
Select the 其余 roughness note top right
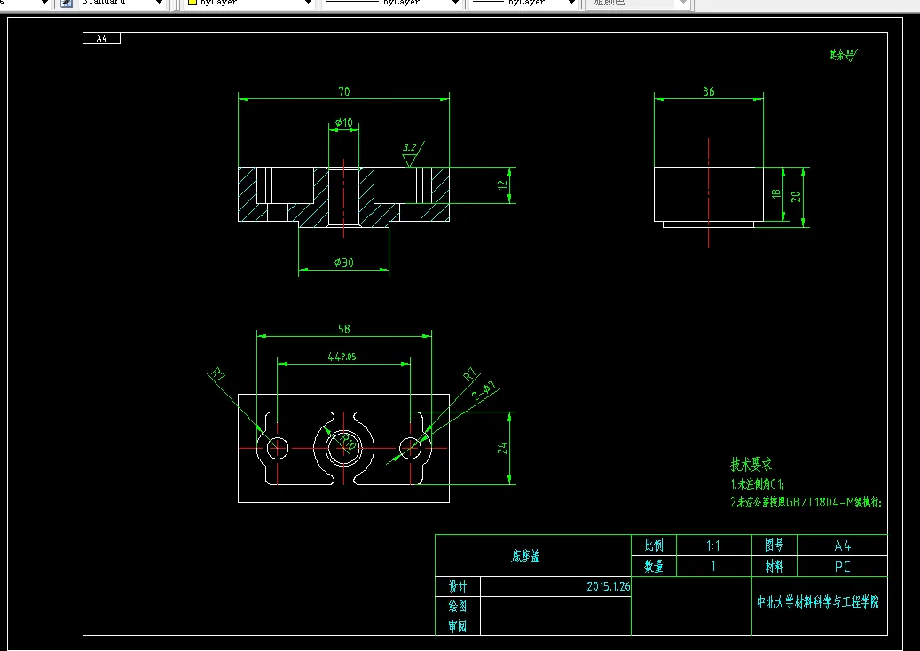(843, 55)
